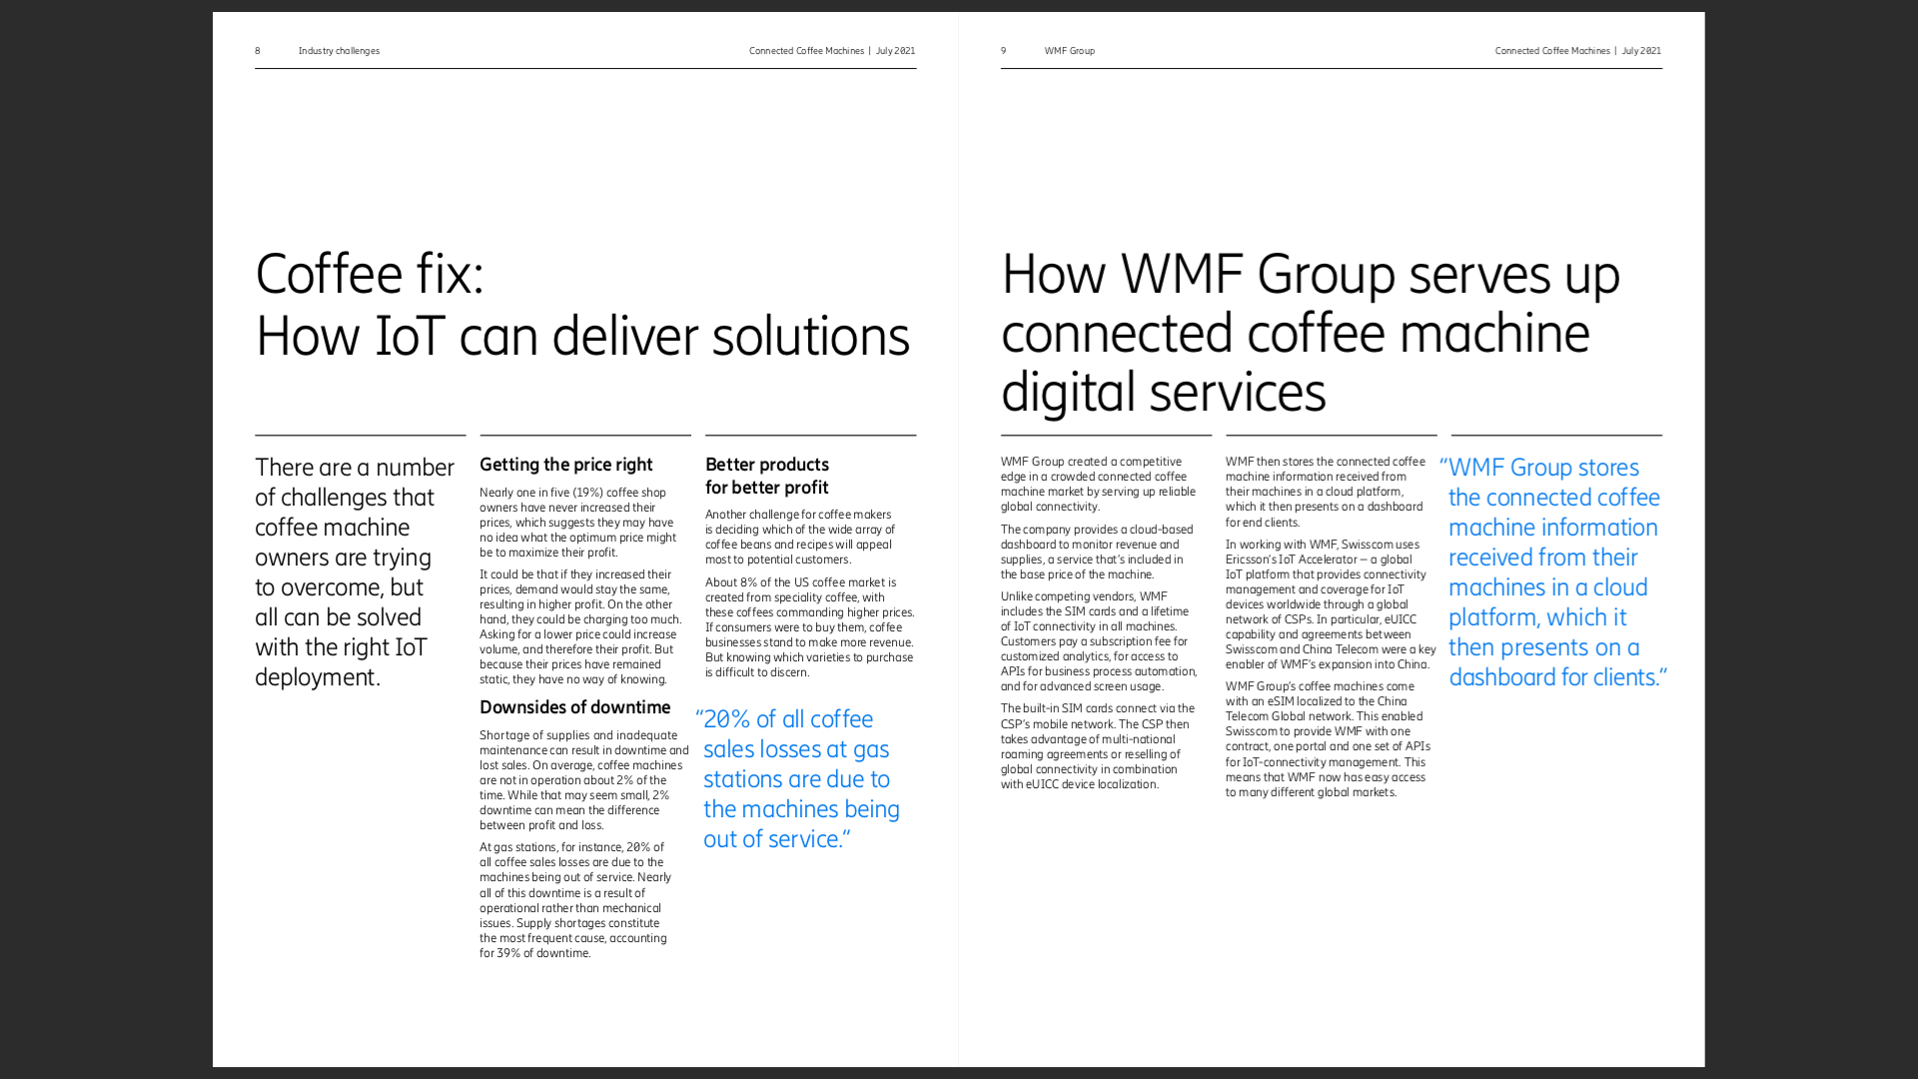The width and height of the screenshot is (1918, 1079).
Task: Click paragraph starting 'Another challenge for coffee makers'
Action: [800, 537]
